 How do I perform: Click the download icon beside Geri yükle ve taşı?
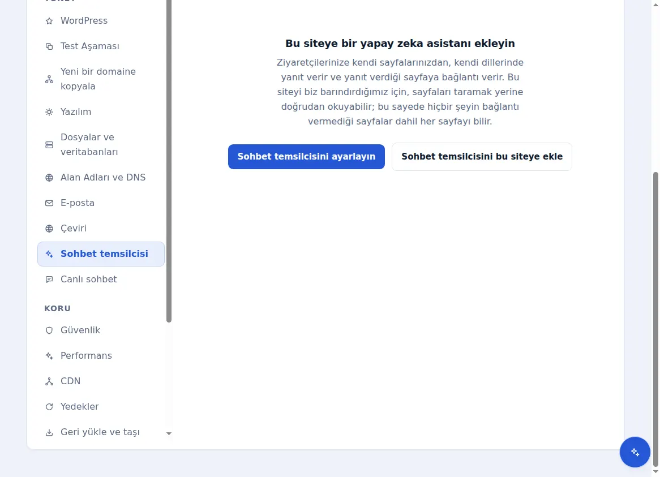coord(49,432)
